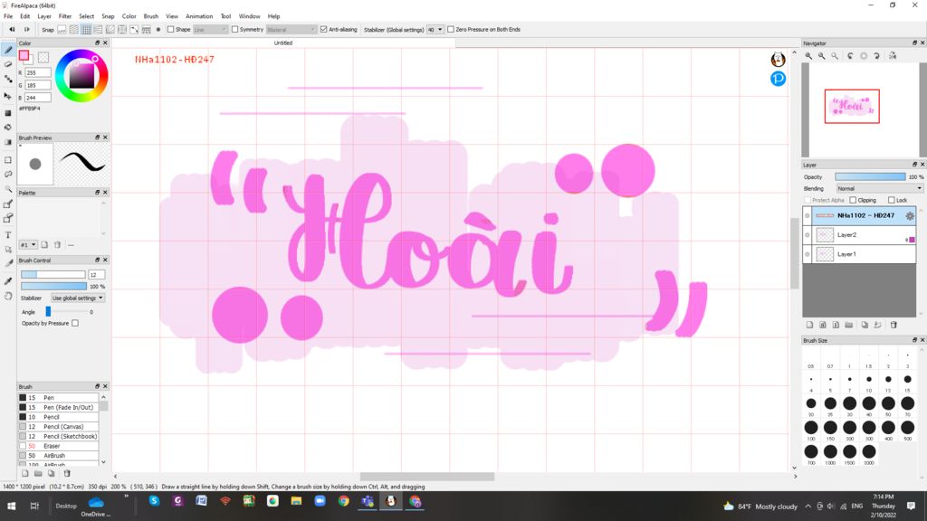Pick a hue on the color wheel

81,75
